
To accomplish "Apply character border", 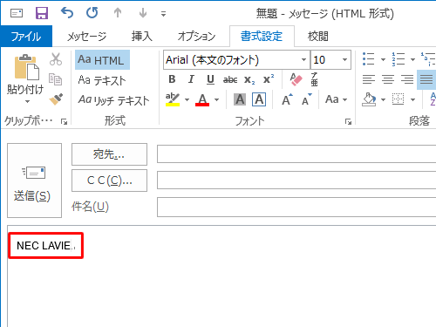I will pyautogui.click(x=259, y=99).
